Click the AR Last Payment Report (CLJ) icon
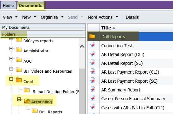 click(x=92, y=71)
